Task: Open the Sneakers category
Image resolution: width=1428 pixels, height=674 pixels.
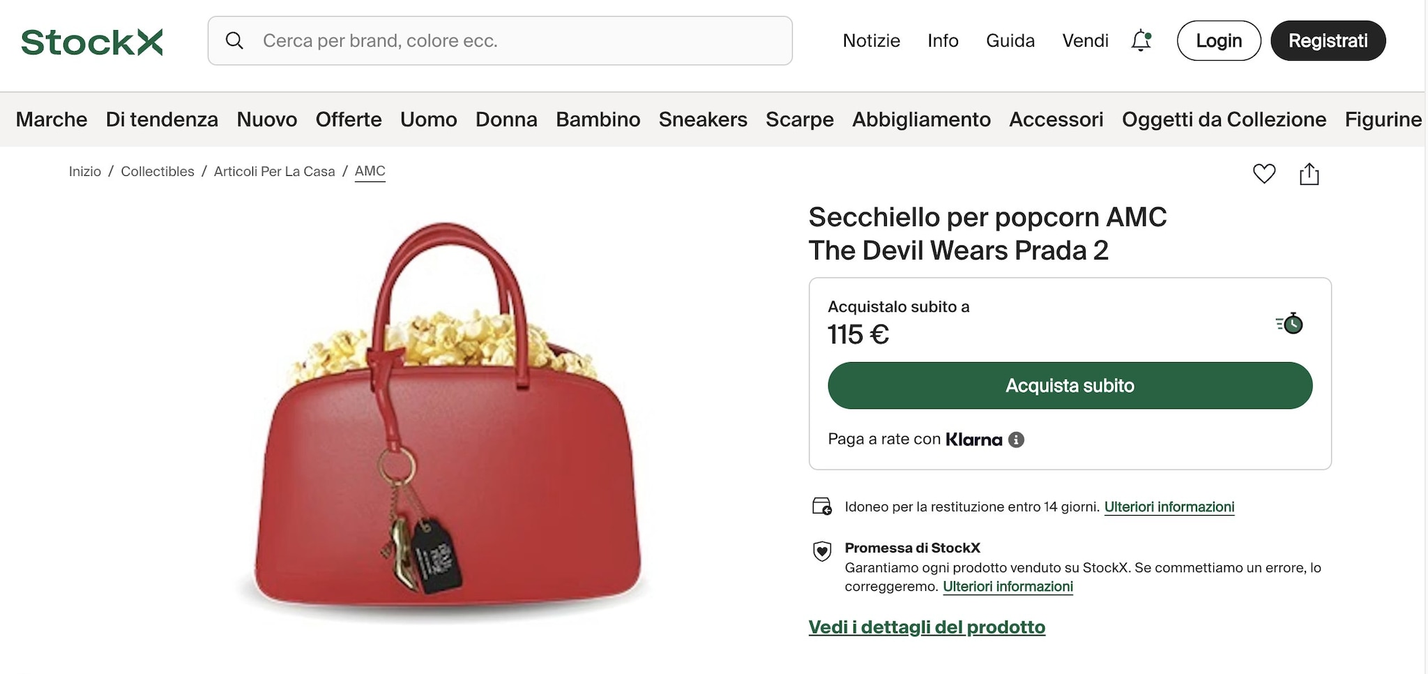Action: (x=703, y=119)
